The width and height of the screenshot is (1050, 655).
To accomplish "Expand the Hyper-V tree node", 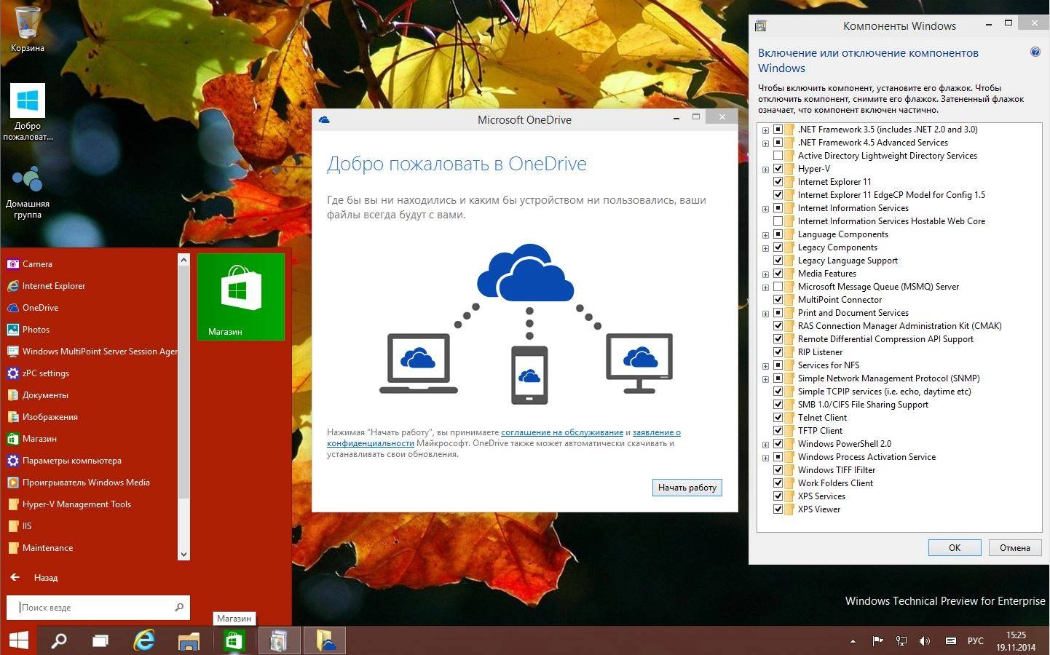I will point(765,170).
